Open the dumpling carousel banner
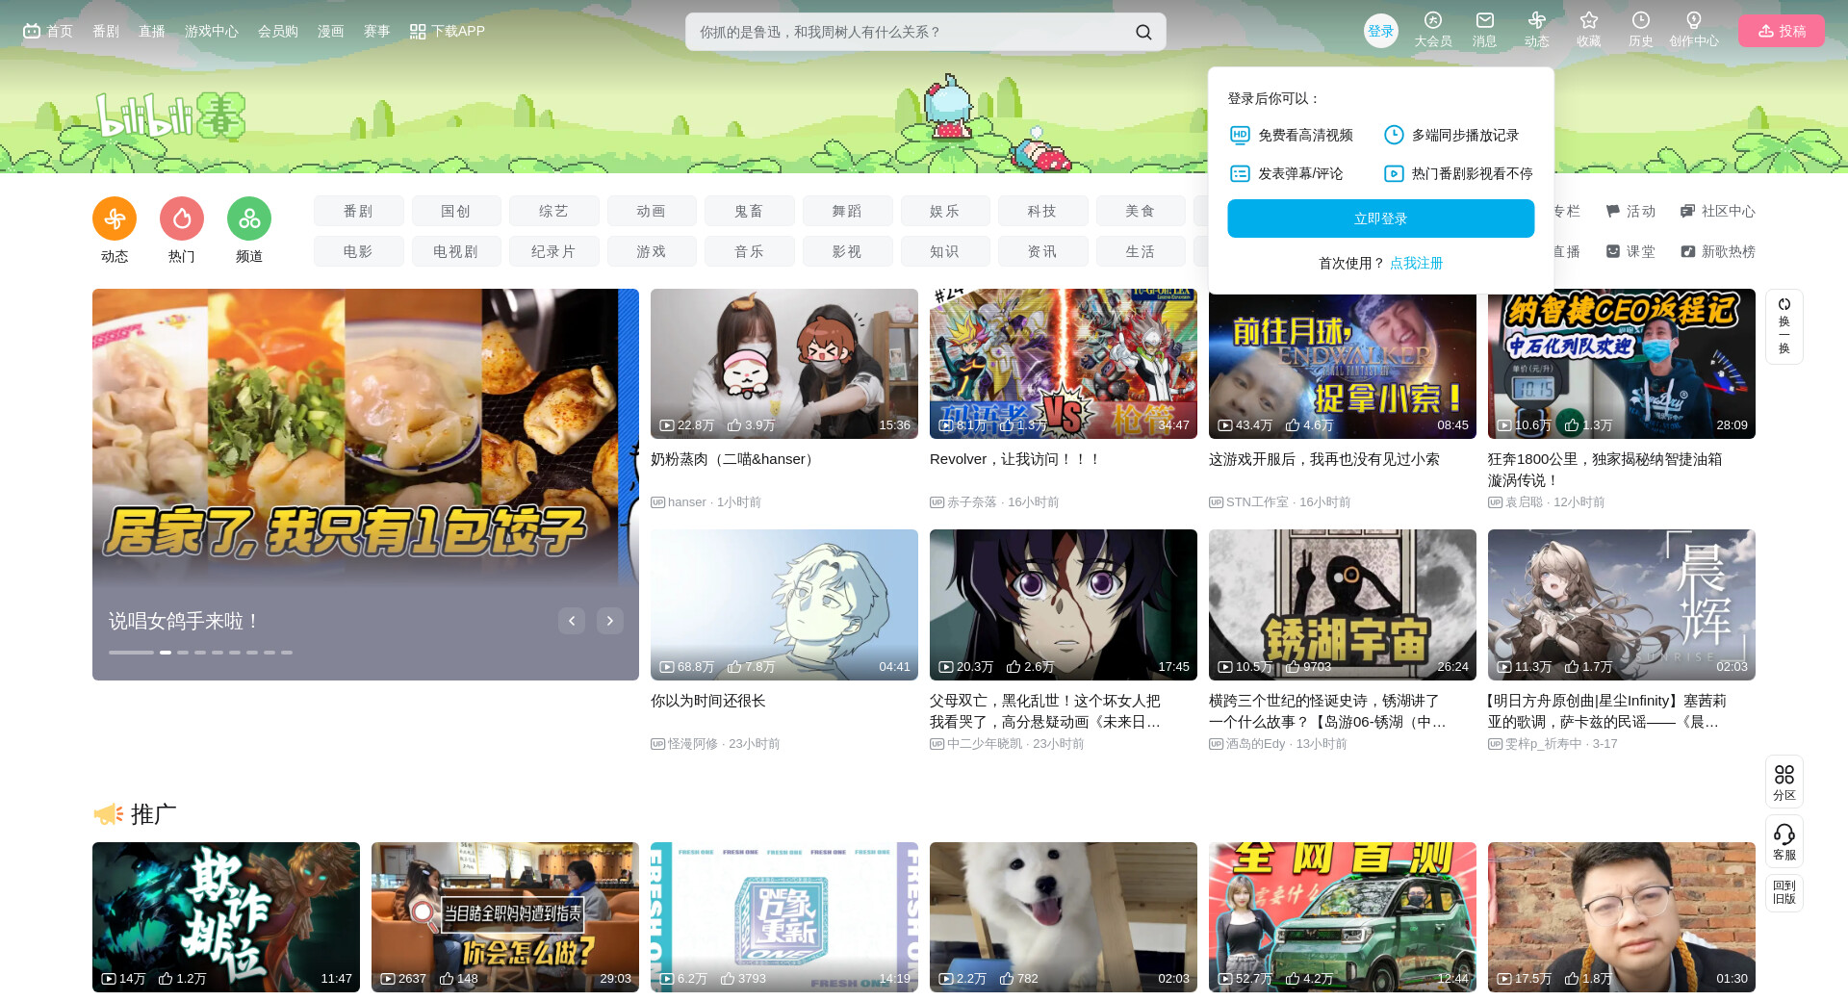This screenshot has height=1001, width=1848. click(x=366, y=484)
